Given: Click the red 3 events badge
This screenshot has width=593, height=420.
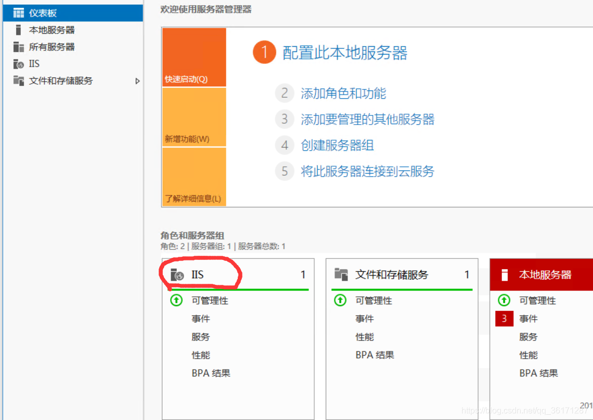Looking at the screenshot, I should pyautogui.click(x=504, y=319).
